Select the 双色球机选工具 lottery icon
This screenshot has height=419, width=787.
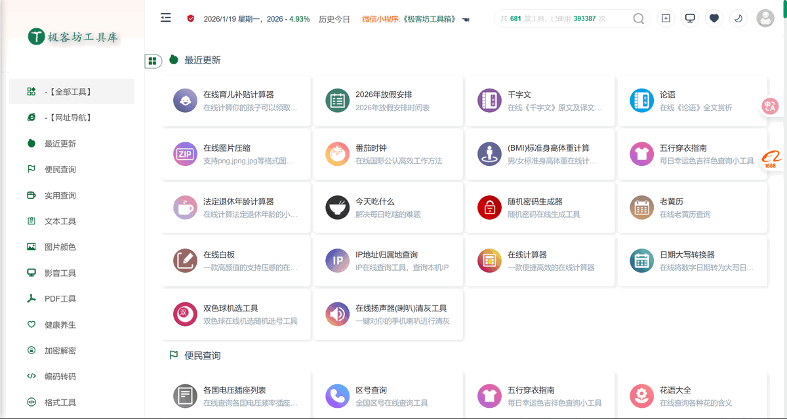click(x=185, y=313)
